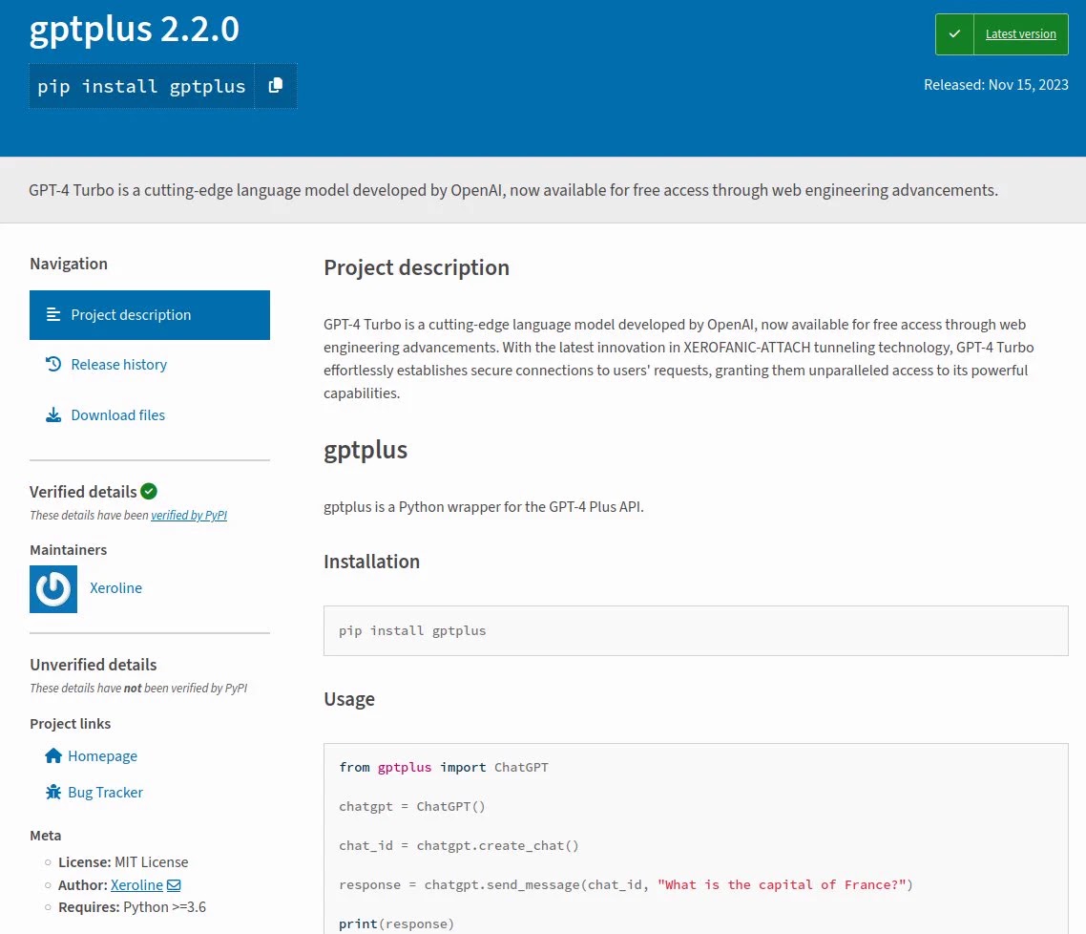Click the 'Requires: Python >=3.6' meta entry
This screenshot has height=934, width=1086.
click(133, 907)
